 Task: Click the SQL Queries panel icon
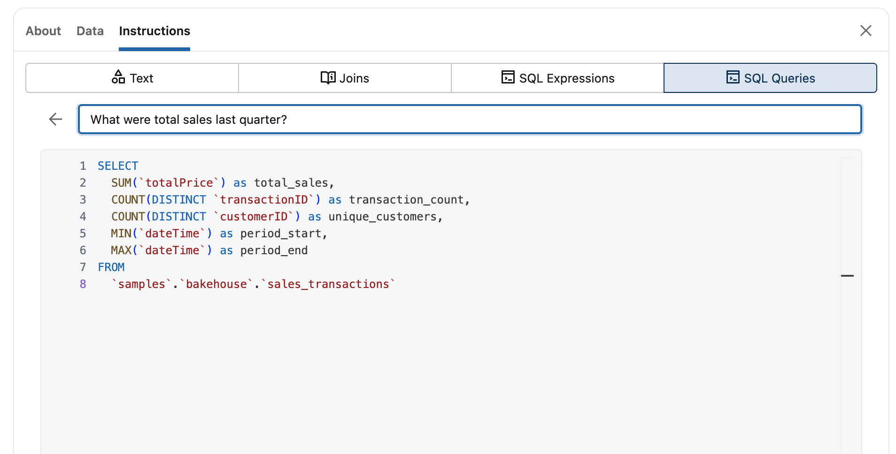(x=732, y=77)
